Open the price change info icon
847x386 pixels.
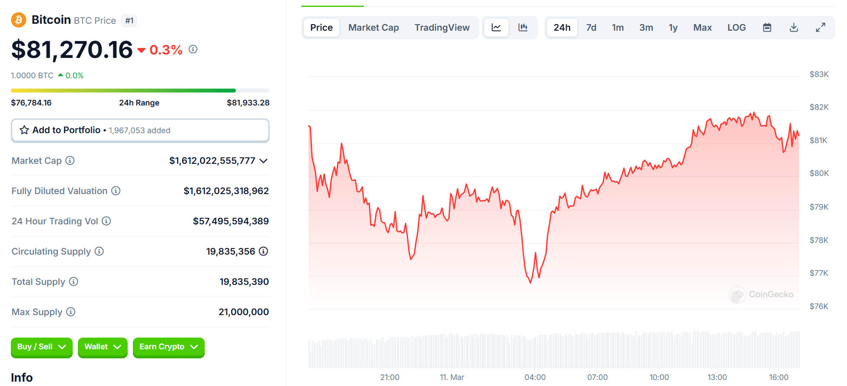[193, 49]
